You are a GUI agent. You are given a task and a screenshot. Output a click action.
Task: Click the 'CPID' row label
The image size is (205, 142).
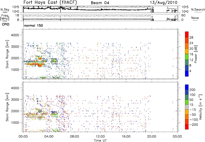point(6,24)
